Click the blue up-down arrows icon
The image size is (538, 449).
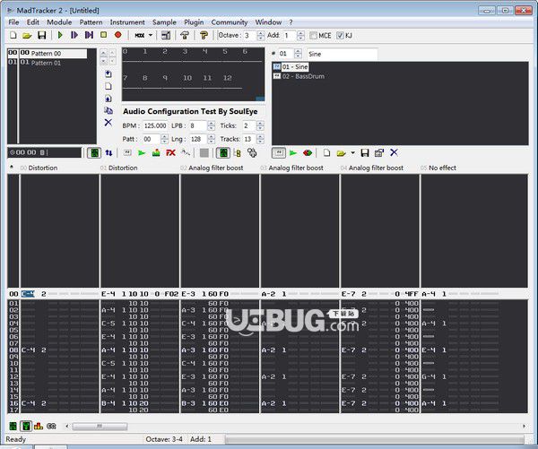[108, 152]
